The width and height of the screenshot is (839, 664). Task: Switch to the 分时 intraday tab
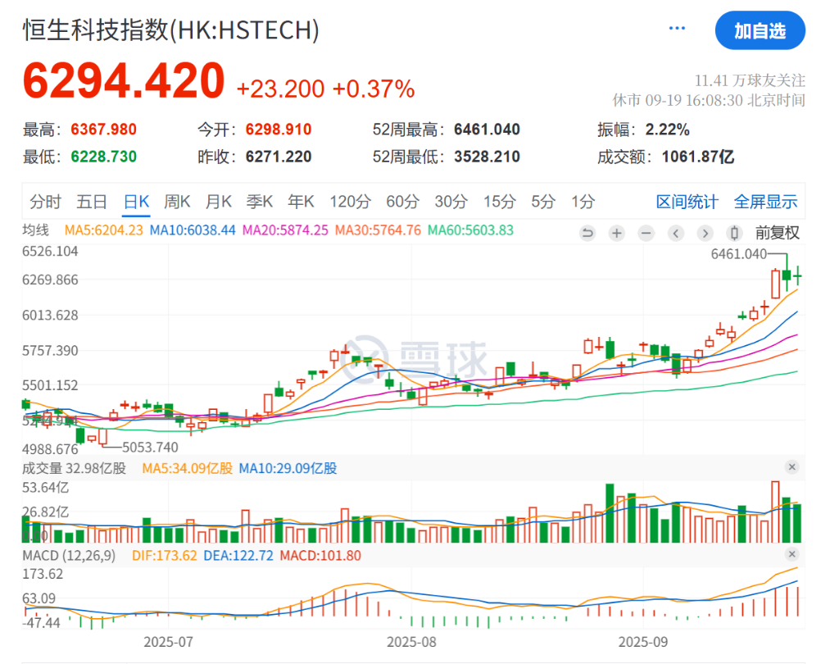click(45, 201)
